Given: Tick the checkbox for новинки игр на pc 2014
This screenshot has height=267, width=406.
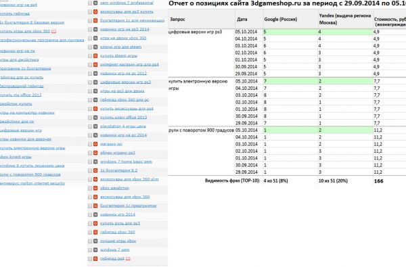Looking at the screenshot, I should (x=90, y=135).
